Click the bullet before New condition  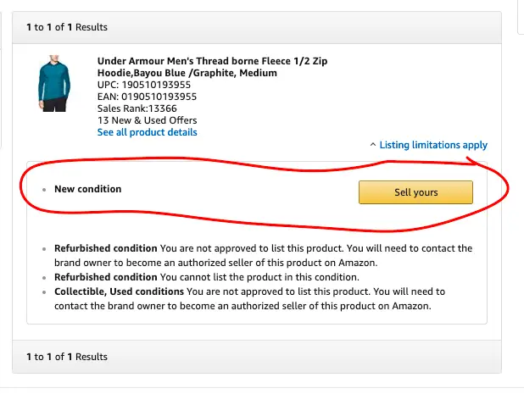pos(43,190)
